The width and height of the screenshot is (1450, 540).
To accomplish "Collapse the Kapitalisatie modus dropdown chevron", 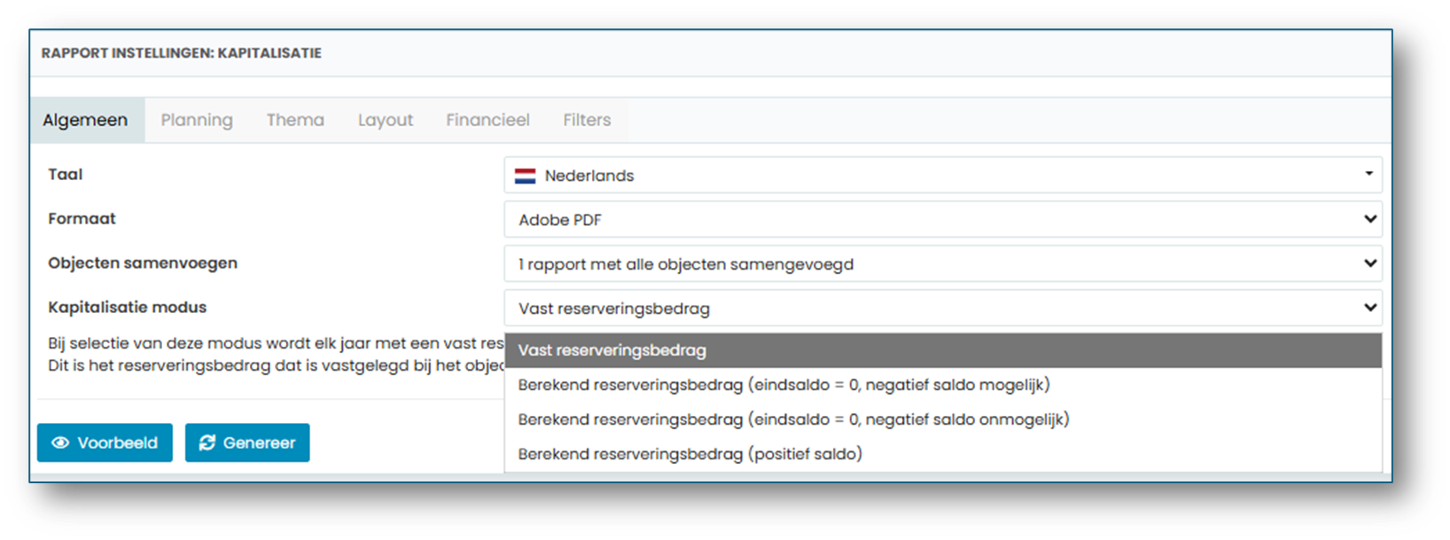I will tap(1370, 307).
